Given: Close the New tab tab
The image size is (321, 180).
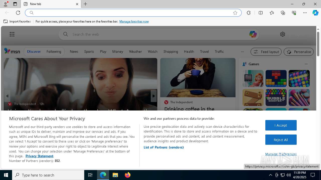Looking at the screenshot, I should coord(77,4).
